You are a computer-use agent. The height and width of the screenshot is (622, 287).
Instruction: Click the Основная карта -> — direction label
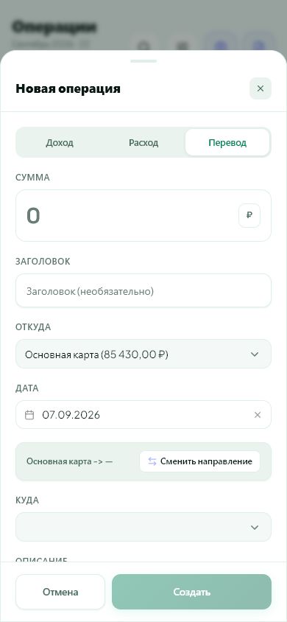point(70,461)
